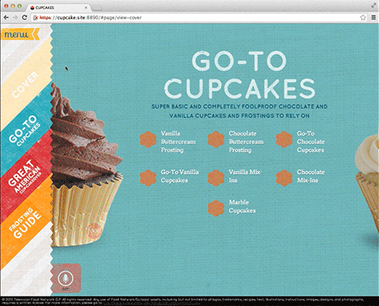Click flower icon beside Vanilla Buttercream Frosting

[x=148, y=139]
